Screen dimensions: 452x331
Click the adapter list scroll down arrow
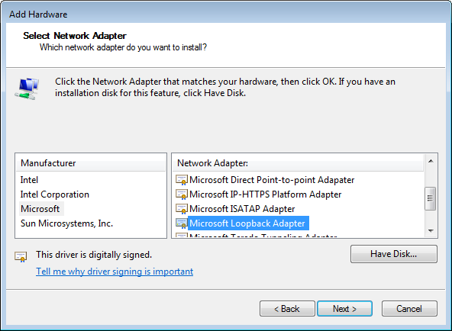pyautogui.click(x=431, y=230)
